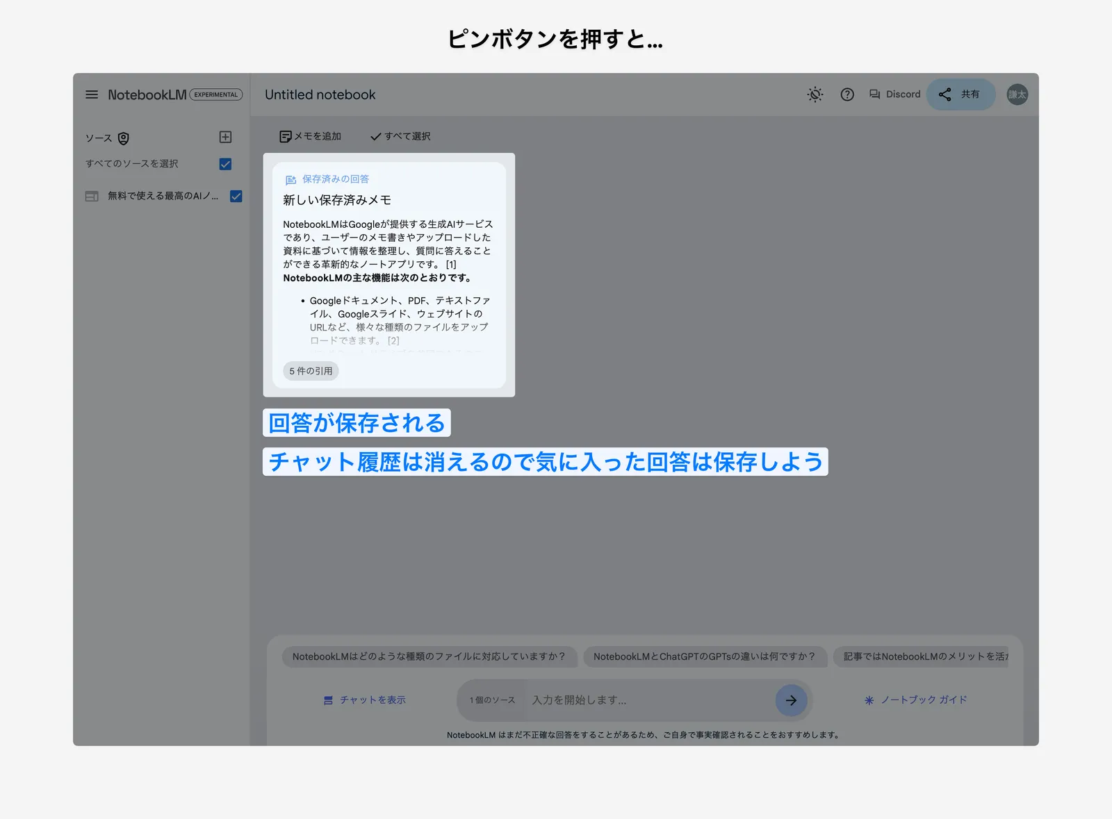This screenshot has height=819, width=1112.
Task: Focus the 入力を開始します... input field
Action: coord(650,700)
